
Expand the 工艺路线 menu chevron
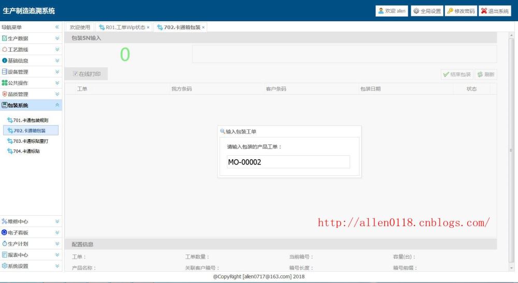[57, 50]
